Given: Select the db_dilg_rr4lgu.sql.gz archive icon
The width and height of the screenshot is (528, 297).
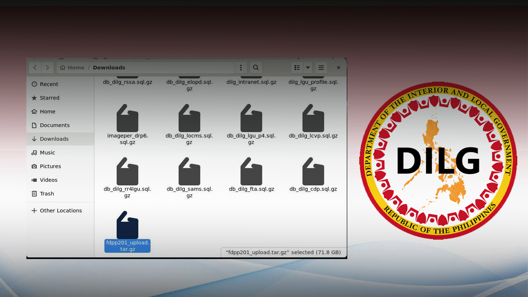Looking at the screenshot, I should tap(127, 172).
